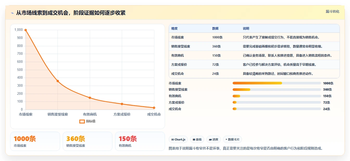Click the 方案或报价 x-axis label

(122, 114)
